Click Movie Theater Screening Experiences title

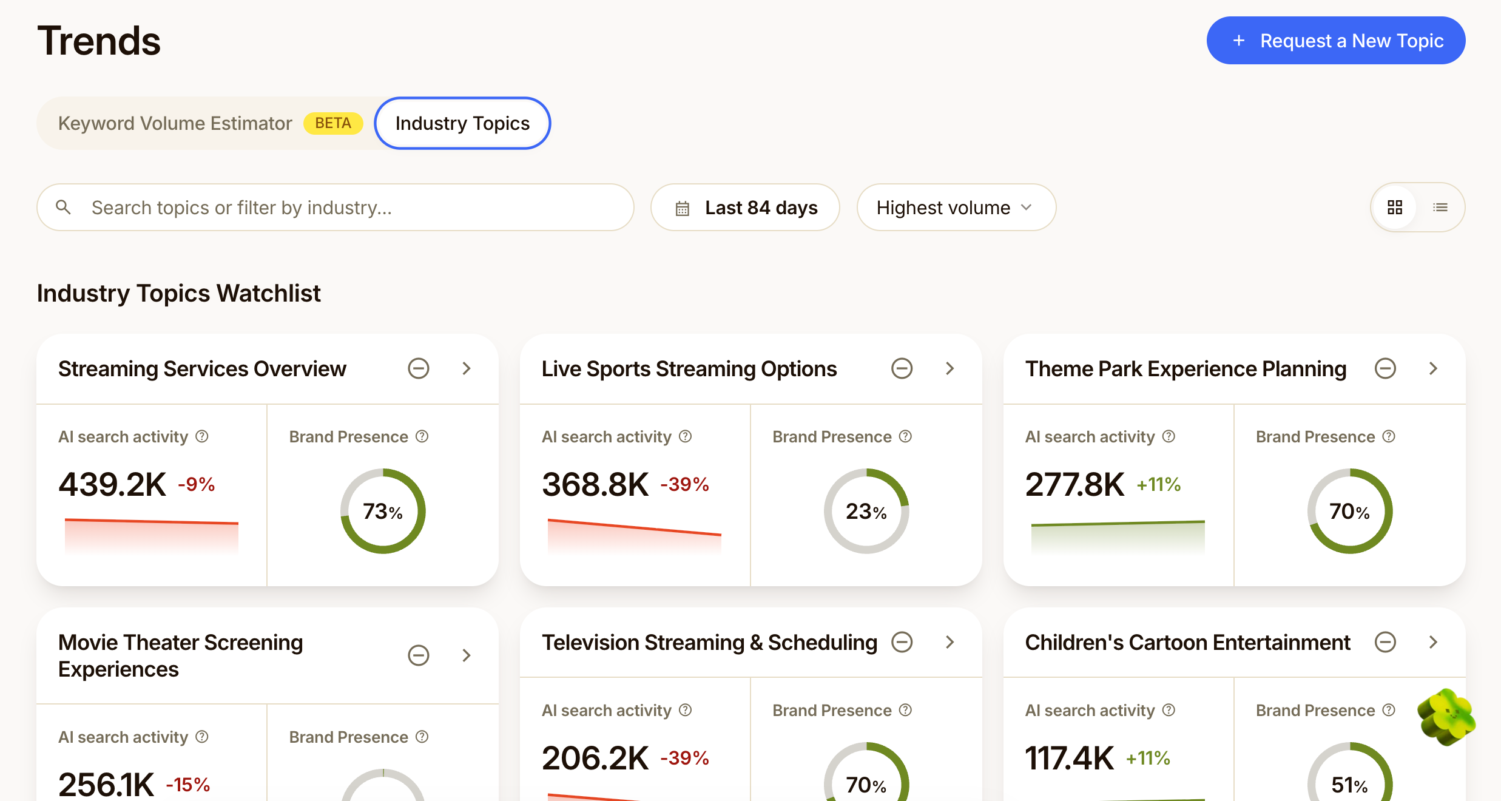tap(180, 655)
